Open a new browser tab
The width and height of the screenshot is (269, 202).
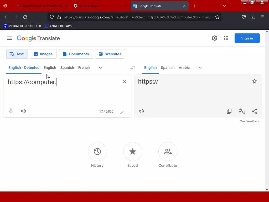tap(194, 6)
